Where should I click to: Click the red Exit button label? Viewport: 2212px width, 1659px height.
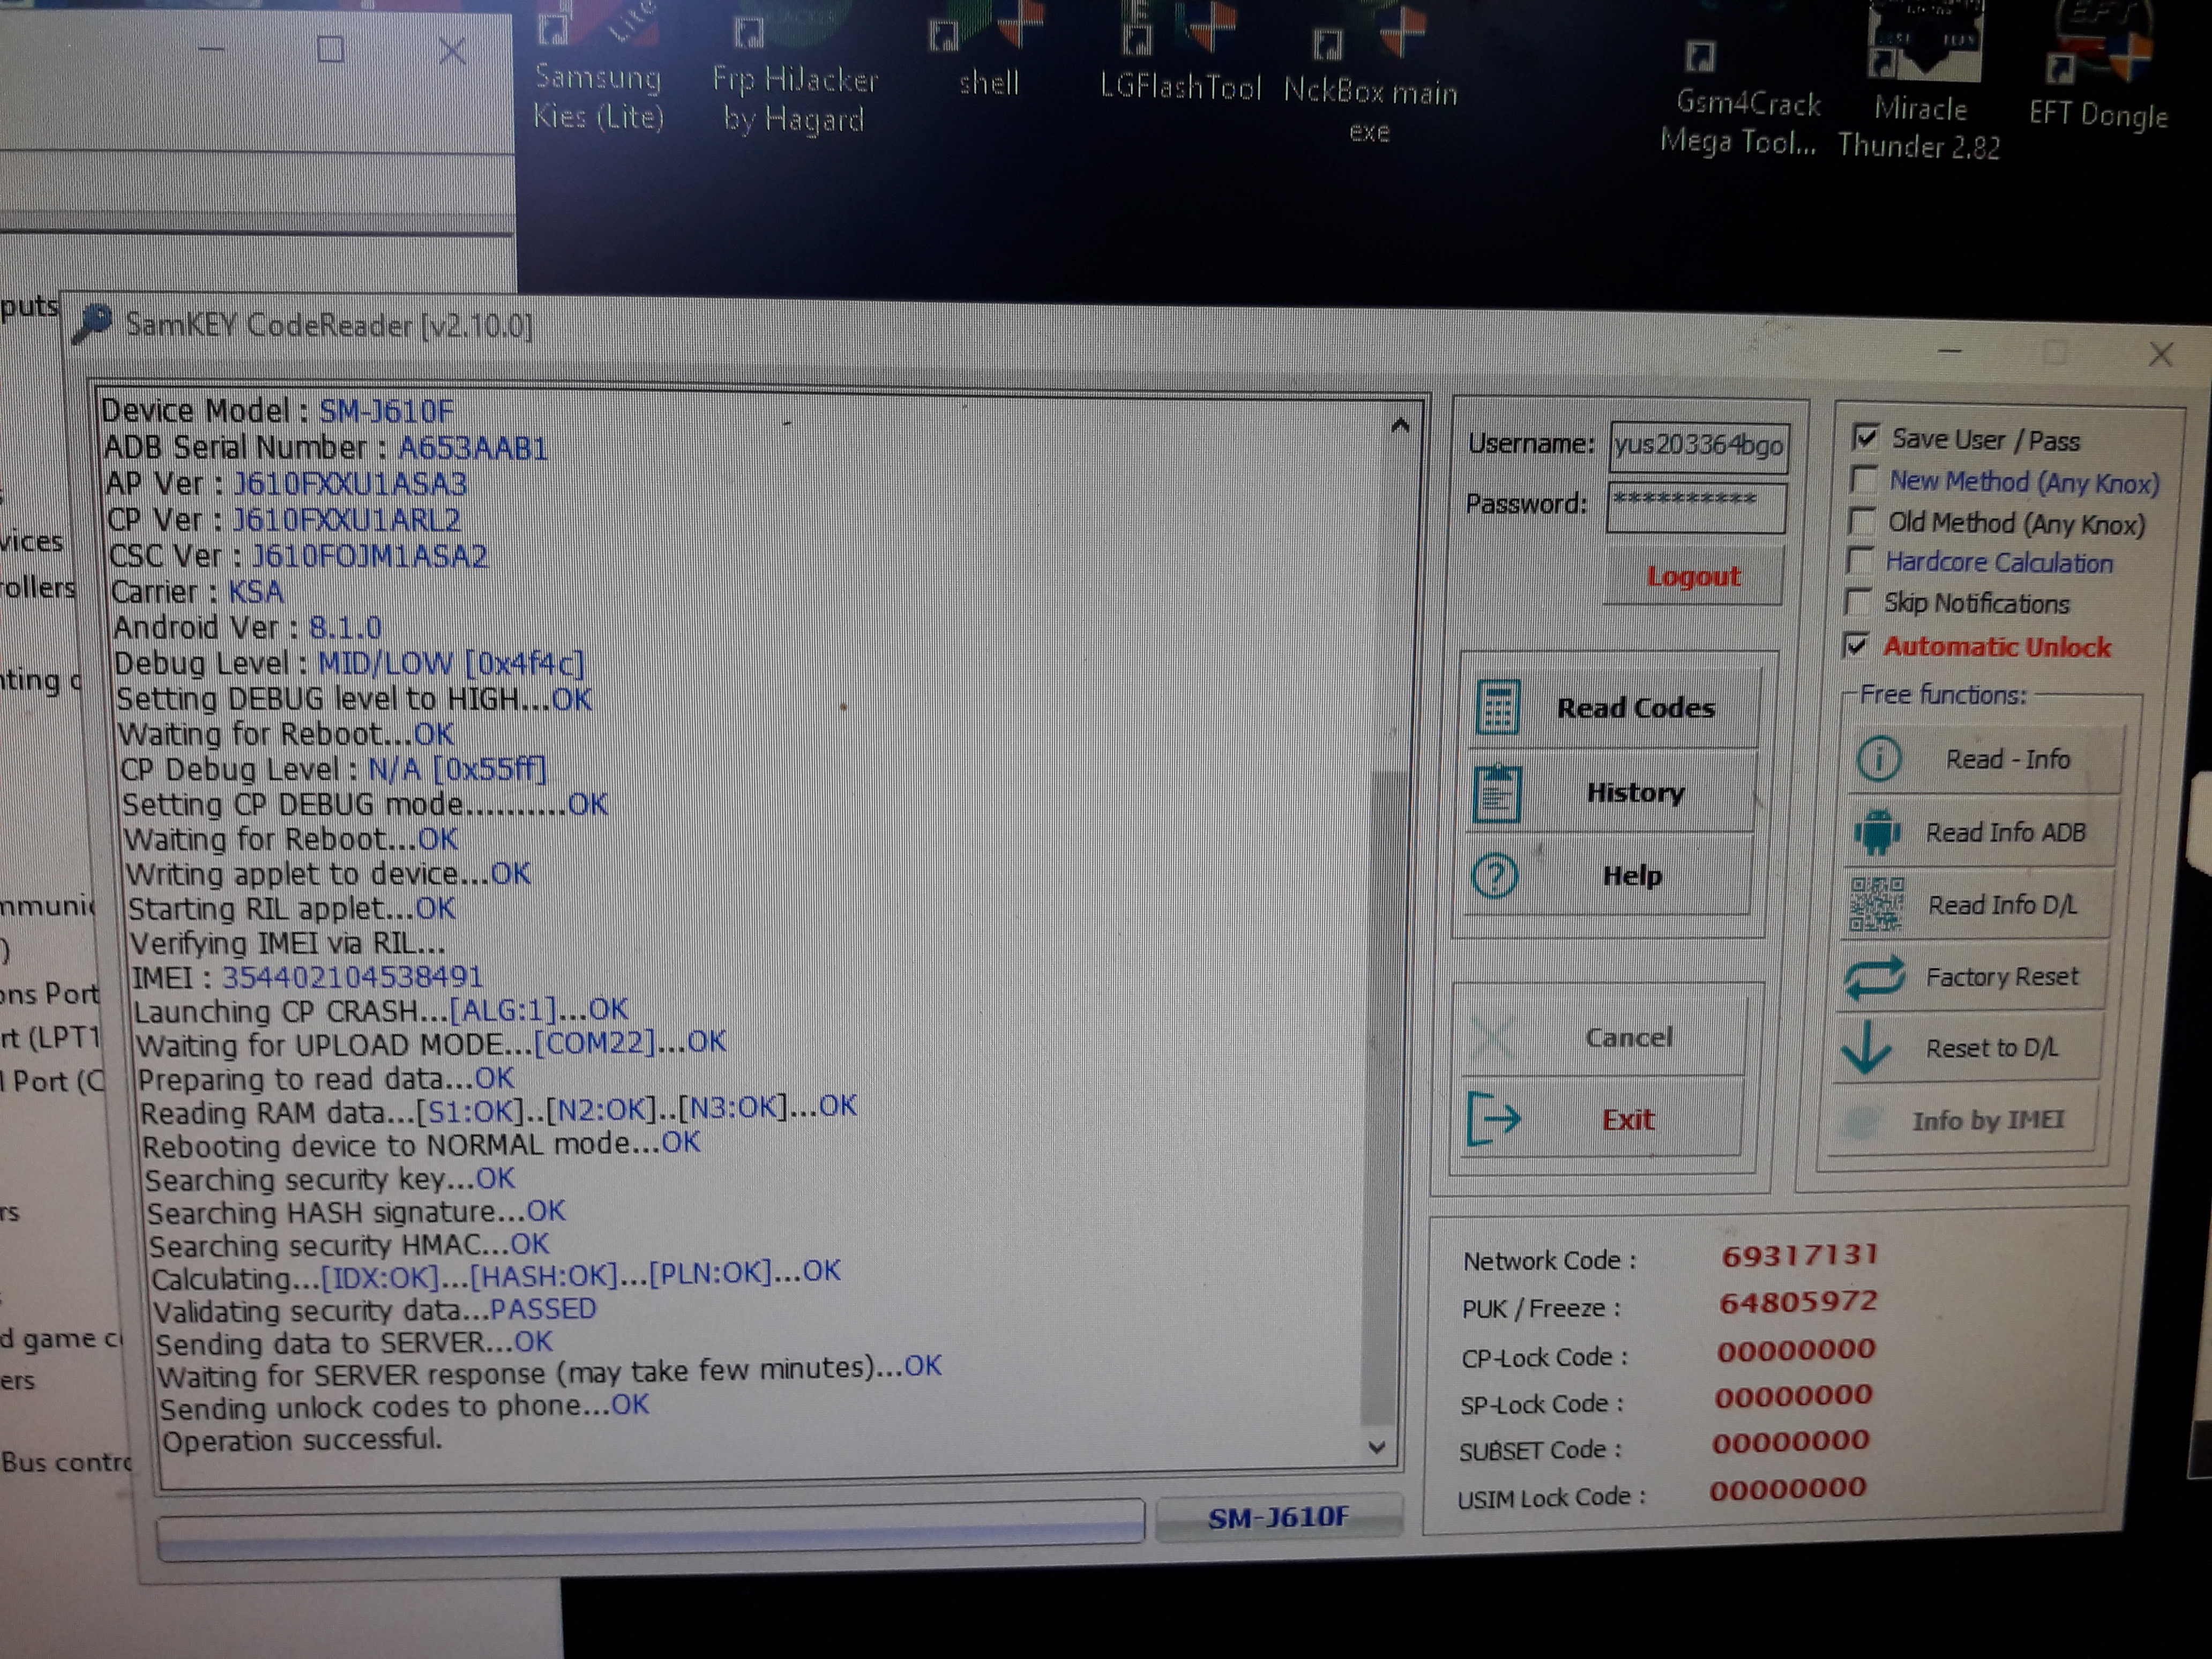pos(1628,1119)
